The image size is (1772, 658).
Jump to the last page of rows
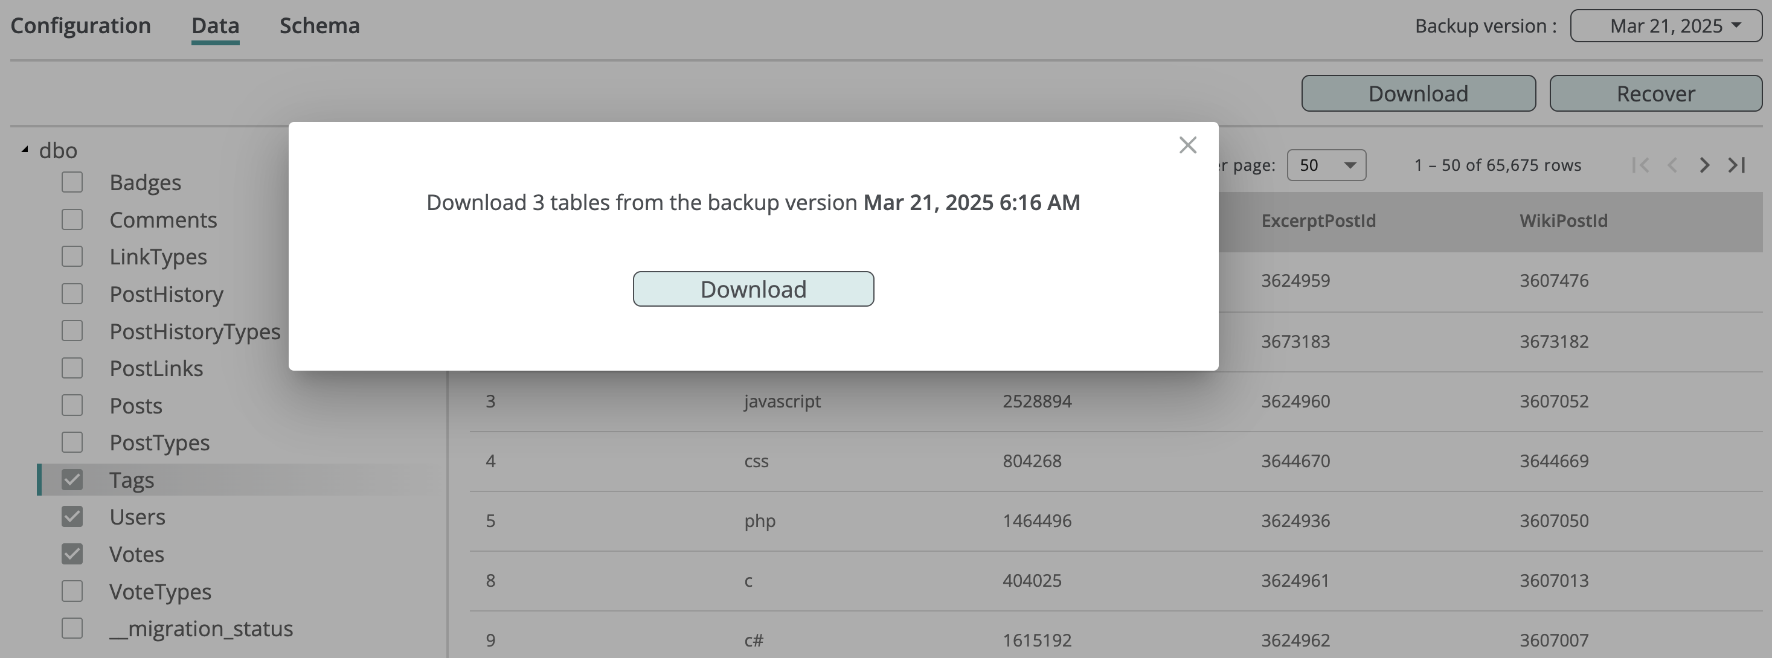[1736, 165]
